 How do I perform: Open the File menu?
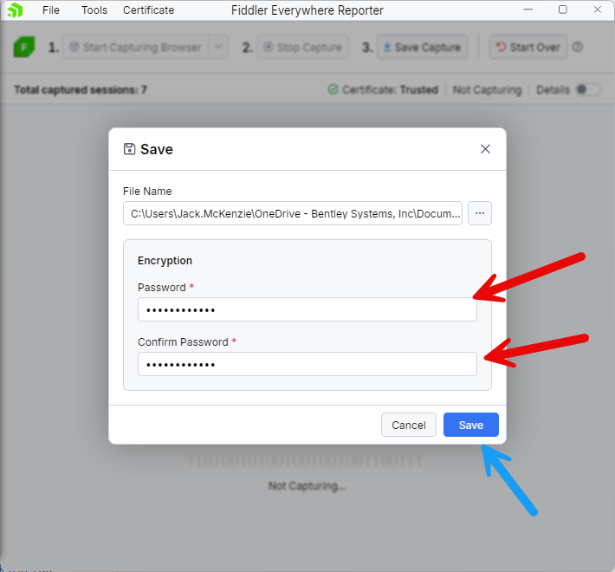pyautogui.click(x=51, y=10)
